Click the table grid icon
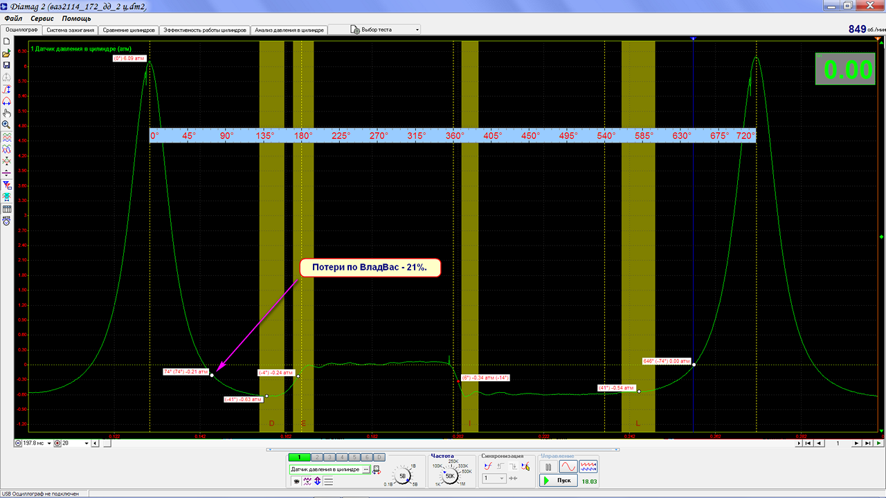The image size is (886, 498). pos(6,209)
